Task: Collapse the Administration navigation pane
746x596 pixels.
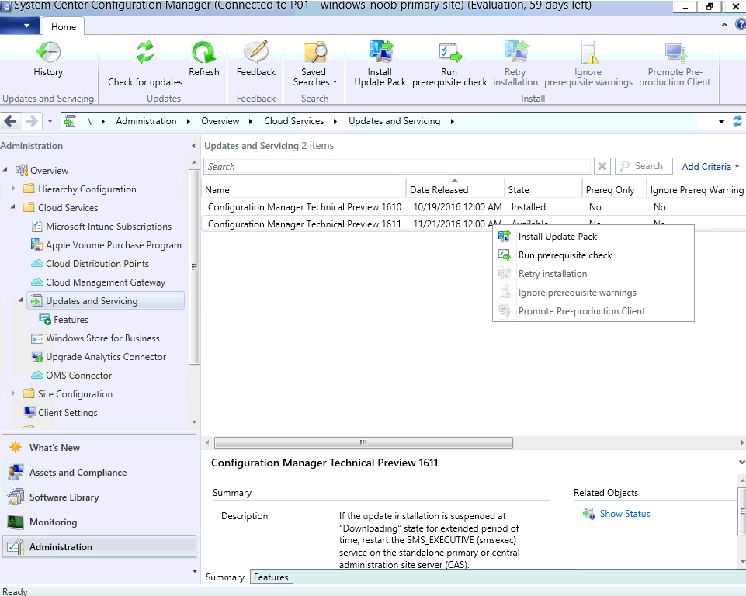Action: pyautogui.click(x=193, y=146)
